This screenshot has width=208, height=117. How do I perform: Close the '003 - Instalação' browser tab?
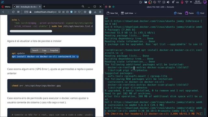40,6
